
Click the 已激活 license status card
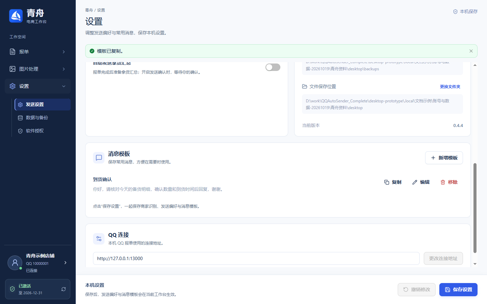tap(38, 289)
